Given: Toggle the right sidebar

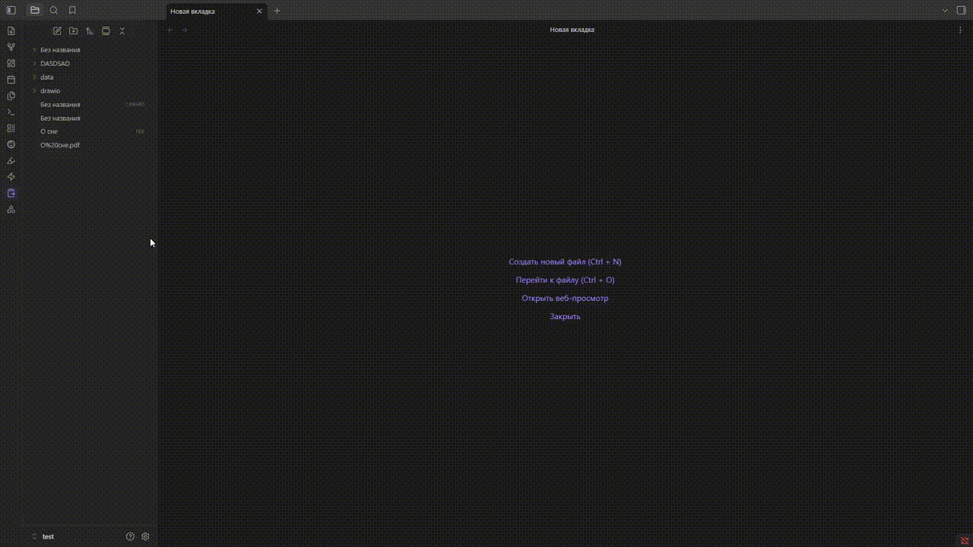Looking at the screenshot, I should (x=960, y=10).
